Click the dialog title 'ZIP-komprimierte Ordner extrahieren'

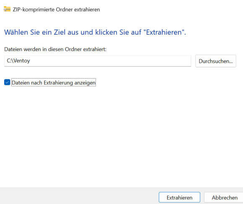pyautogui.click(x=57, y=10)
